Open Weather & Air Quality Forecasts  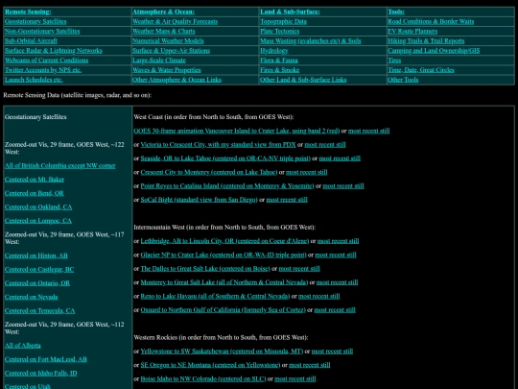[175, 21]
